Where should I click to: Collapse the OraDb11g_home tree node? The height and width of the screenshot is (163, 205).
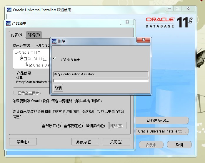[x=21, y=59]
